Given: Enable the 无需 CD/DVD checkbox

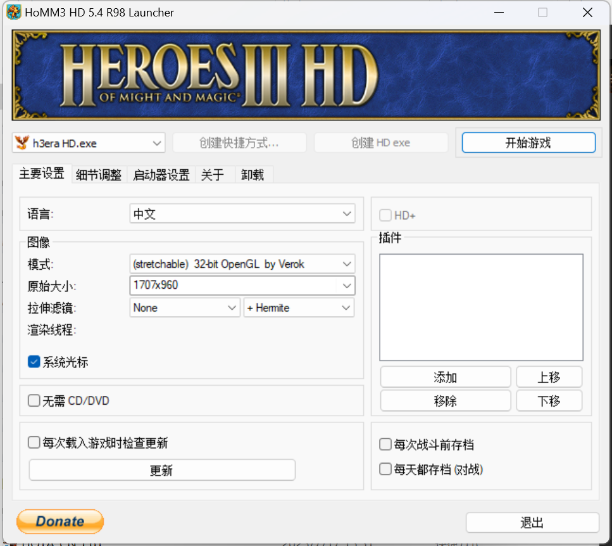Looking at the screenshot, I should pos(34,401).
